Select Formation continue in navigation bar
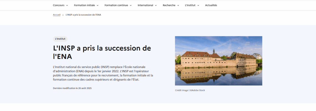The height and width of the screenshot is (111, 316). point(116,5)
